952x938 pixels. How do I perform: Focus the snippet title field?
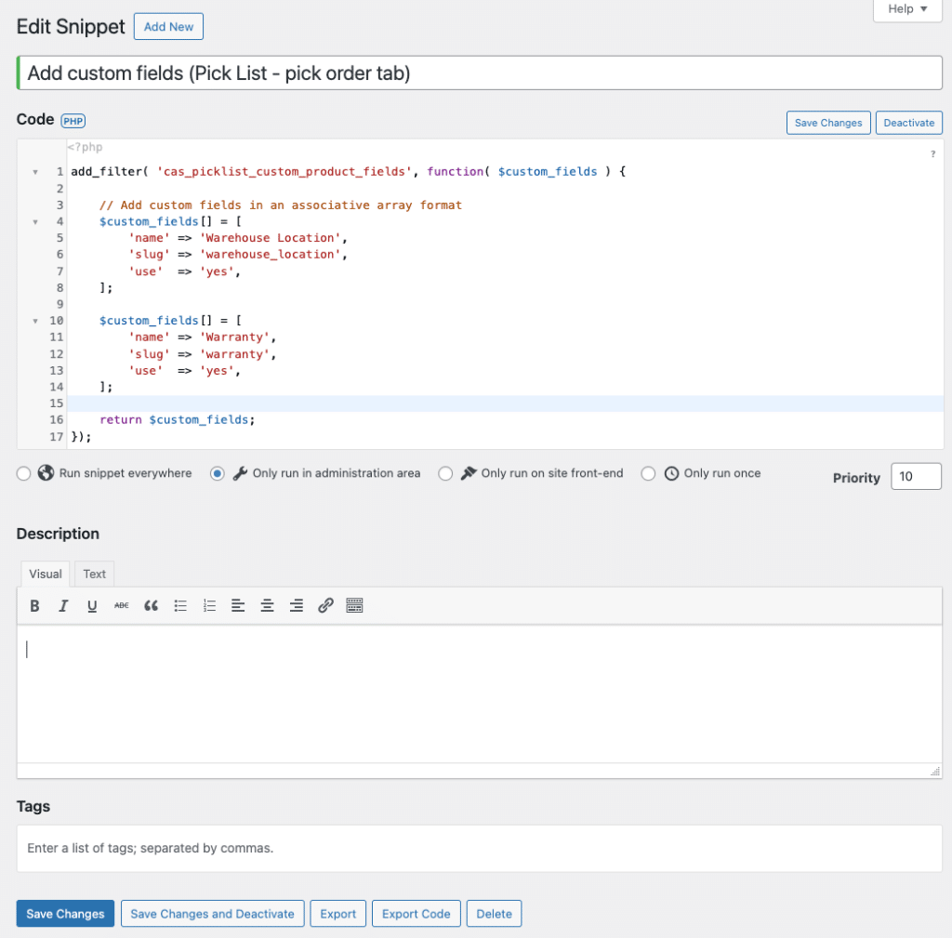click(x=480, y=73)
